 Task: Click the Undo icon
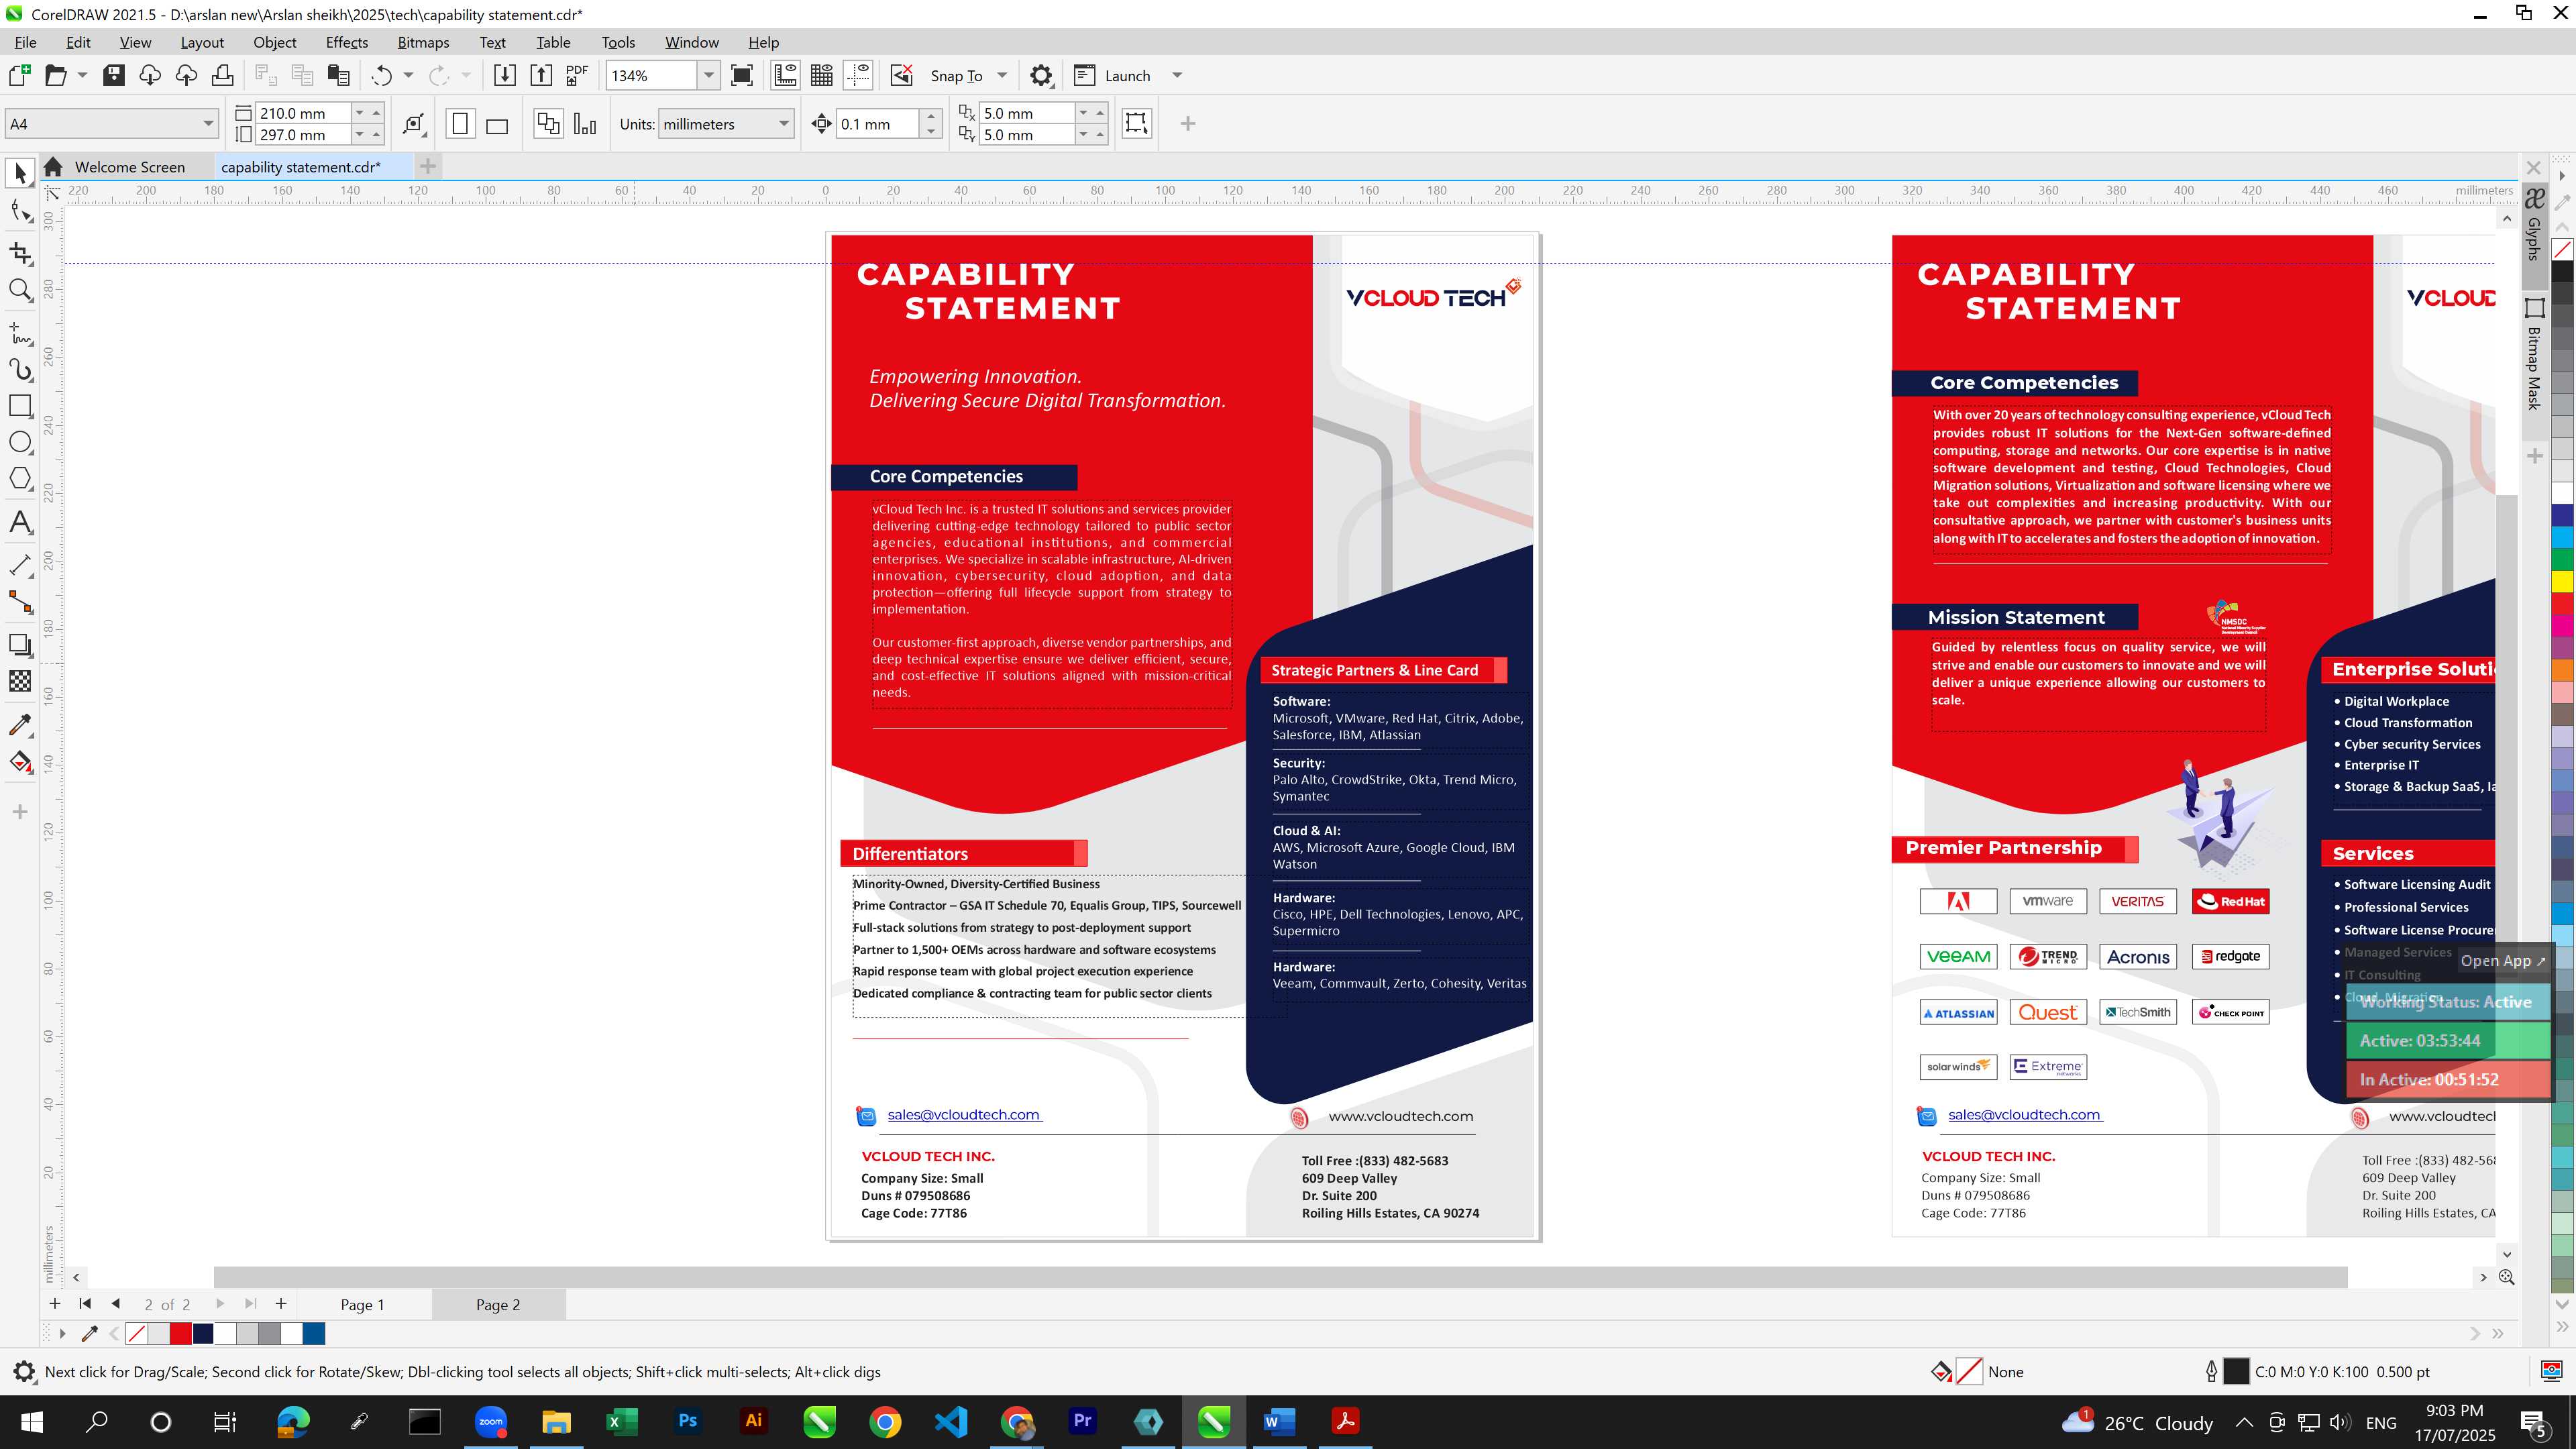381,75
